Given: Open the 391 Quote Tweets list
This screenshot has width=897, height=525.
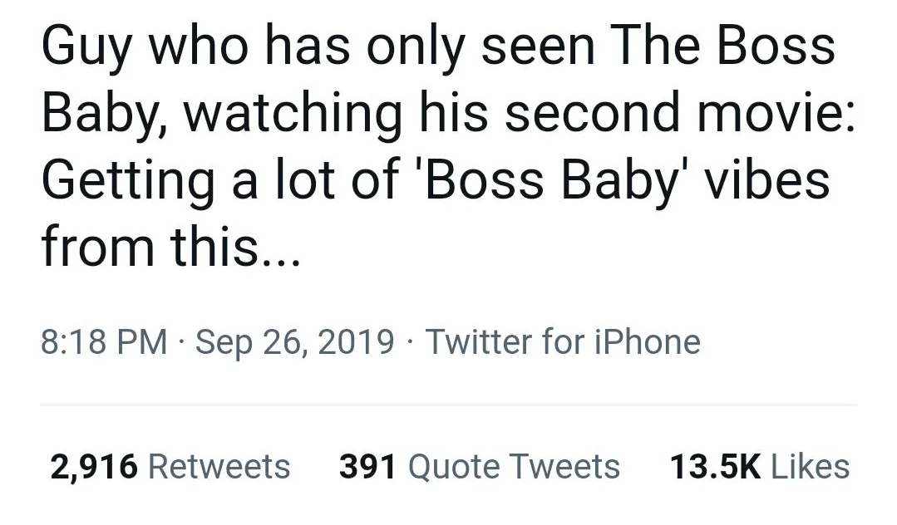Looking at the screenshot, I should click(480, 465).
